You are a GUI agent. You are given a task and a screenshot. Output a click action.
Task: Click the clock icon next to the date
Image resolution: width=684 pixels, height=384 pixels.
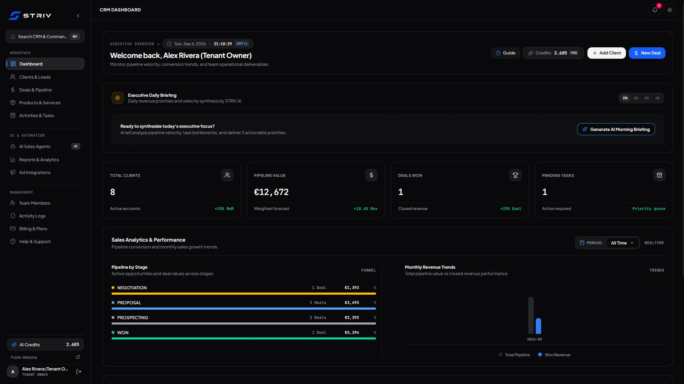[x=169, y=44]
